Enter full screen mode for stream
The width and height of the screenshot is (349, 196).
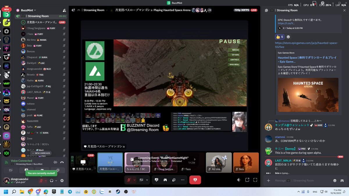(x=255, y=180)
